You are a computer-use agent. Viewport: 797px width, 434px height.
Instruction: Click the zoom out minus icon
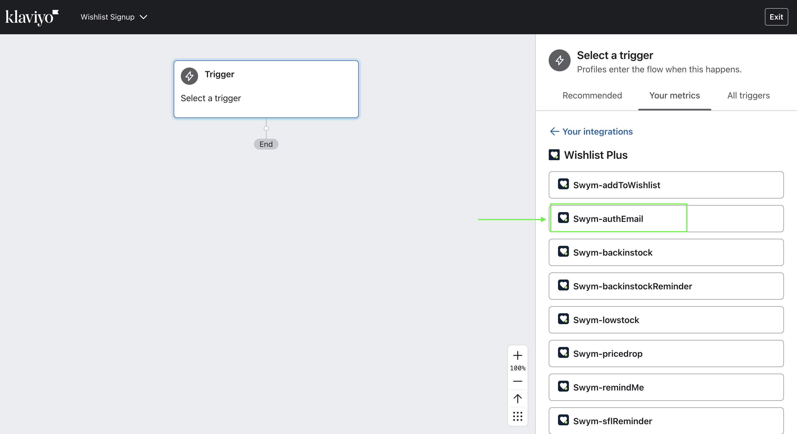point(517,381)
